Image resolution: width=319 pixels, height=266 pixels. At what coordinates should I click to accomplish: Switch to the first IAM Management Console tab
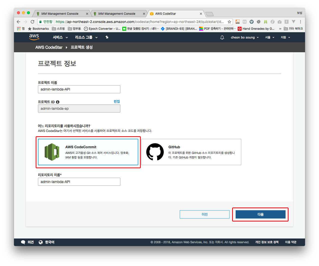click(x=60, y=14)
